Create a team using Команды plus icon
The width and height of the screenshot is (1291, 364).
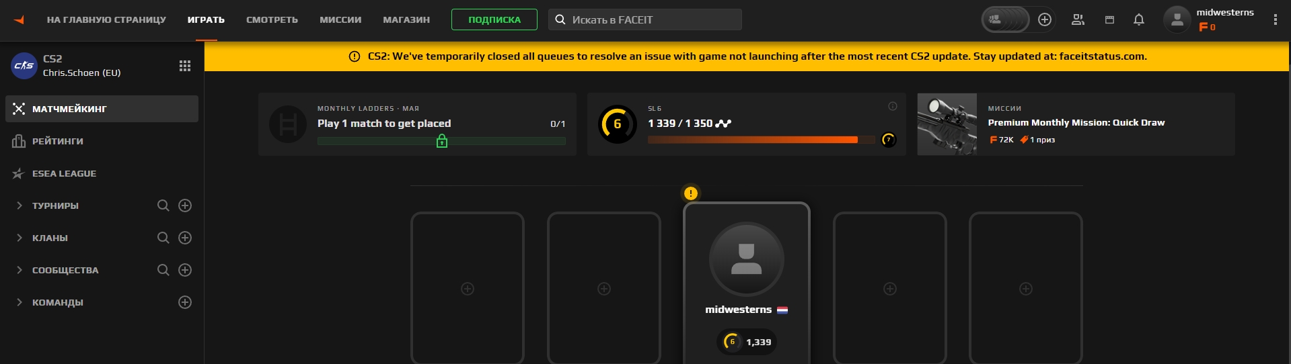point(185,302)
